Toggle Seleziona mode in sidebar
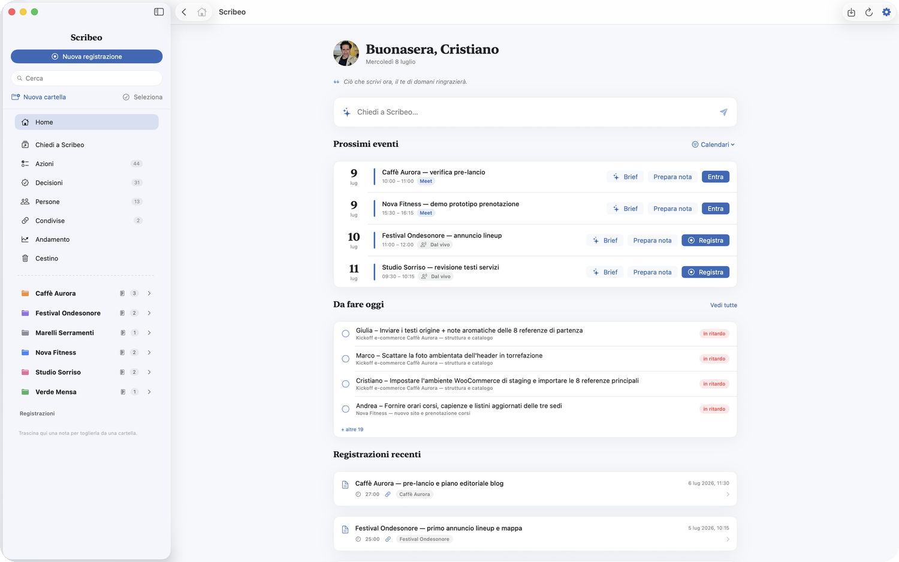Image resolution: width=899 pixels, height=562 pixels. click(x=143, y=97)
